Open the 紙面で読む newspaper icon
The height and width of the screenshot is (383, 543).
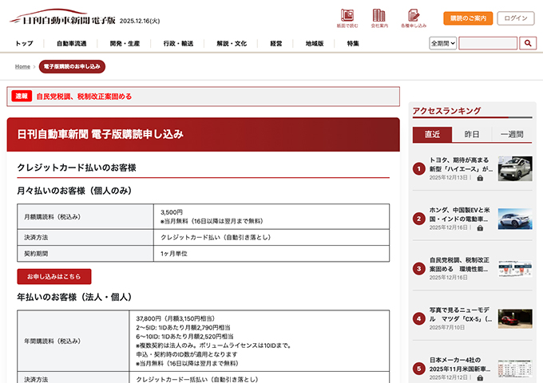pos(347,18)
